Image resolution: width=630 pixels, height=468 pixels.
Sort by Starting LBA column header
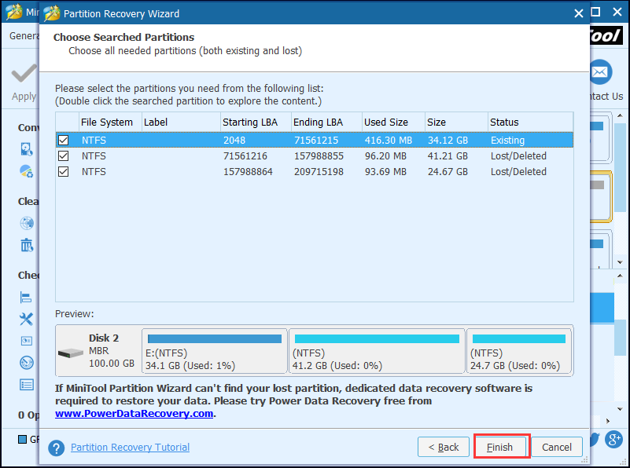click(x=256, y=122)
